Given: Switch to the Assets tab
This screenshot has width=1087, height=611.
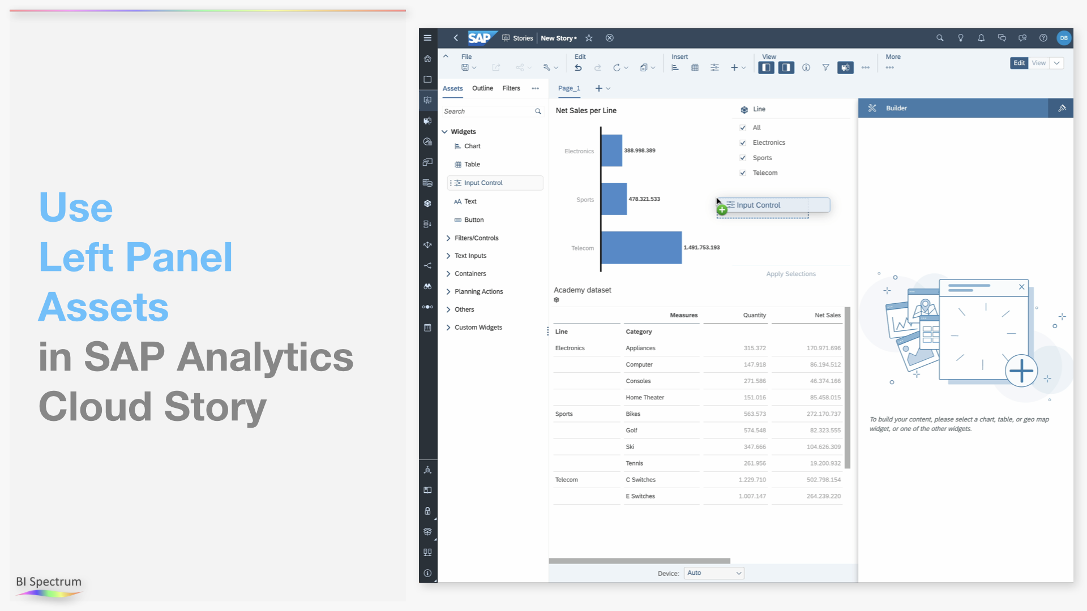Looking at the screenshot, I should pyautogui.click(x=452, y=89).
